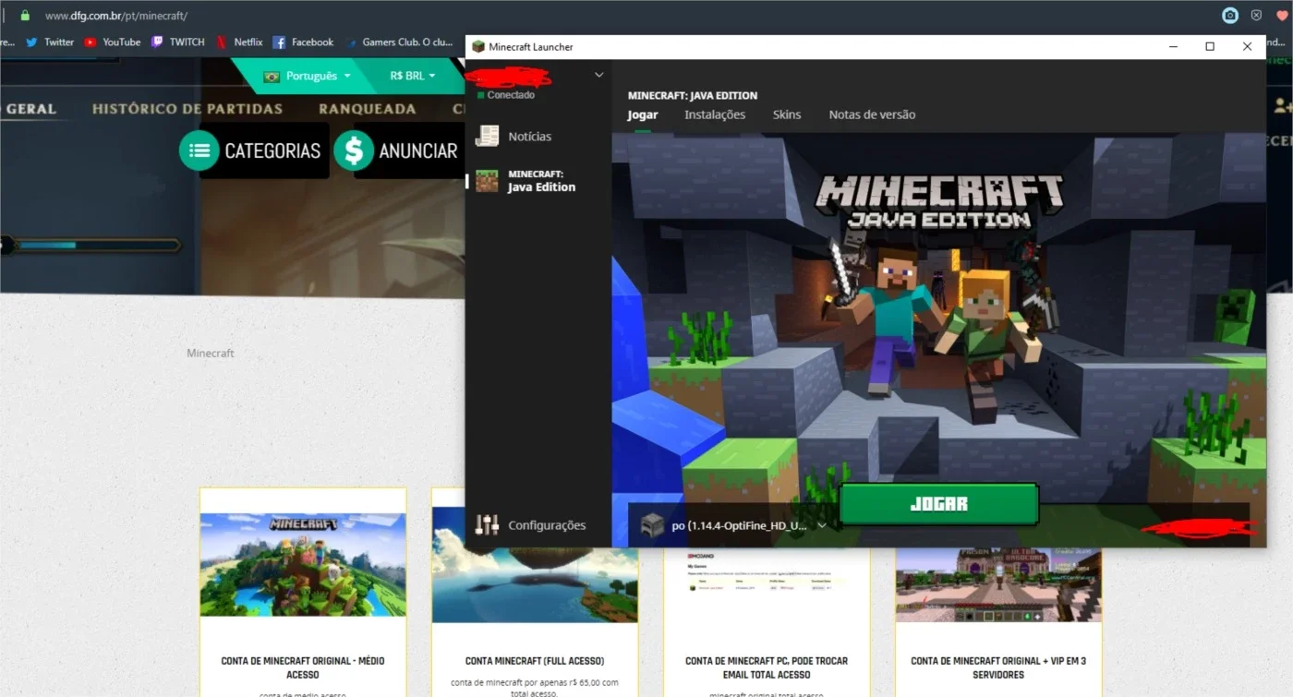Image resolution: width=1293 pixels, height=697 pixels.
Task: Open the Notas de versão tab
Action: pos(872,114)
